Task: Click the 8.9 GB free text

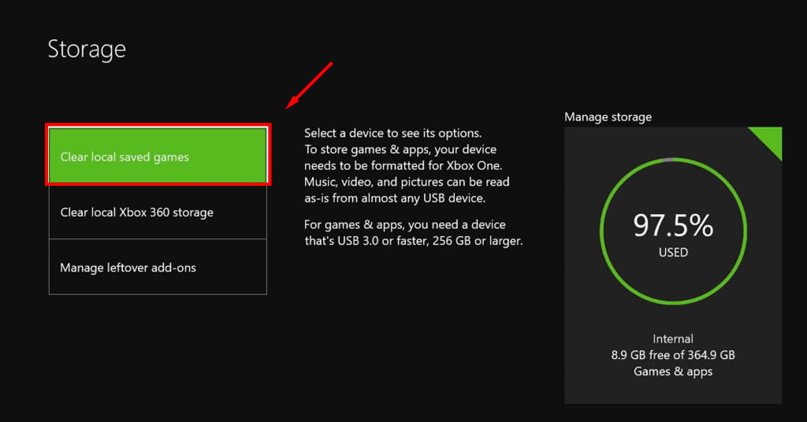Action: 673,355
